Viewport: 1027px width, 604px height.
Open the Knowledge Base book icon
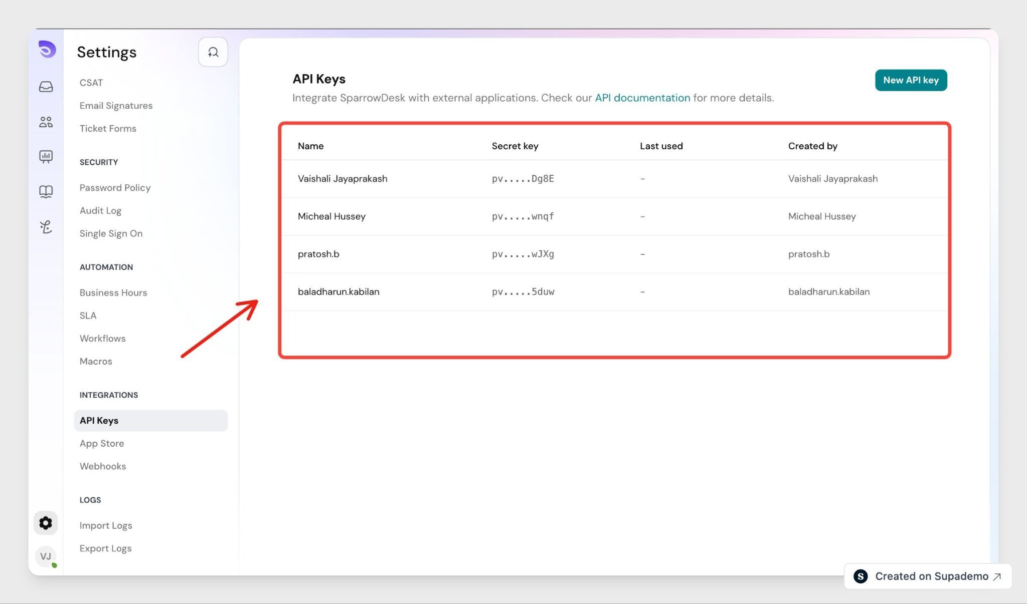(x=46, y=192)
